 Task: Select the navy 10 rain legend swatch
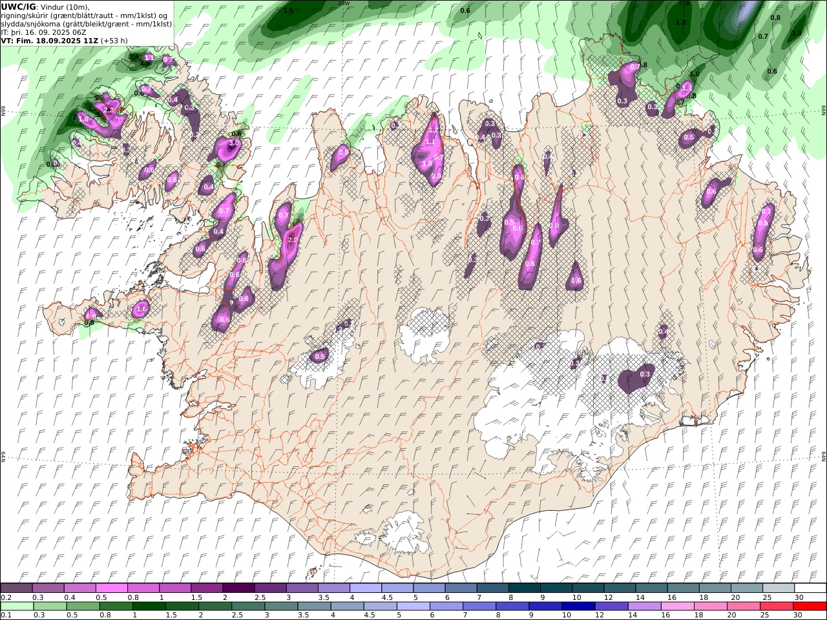coord(578,606)
